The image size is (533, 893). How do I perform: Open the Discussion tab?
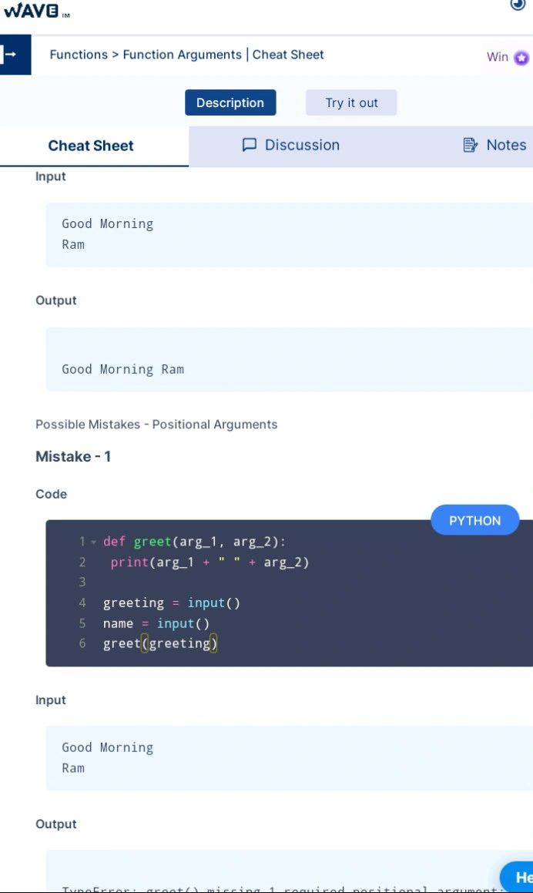click(301, 145)
